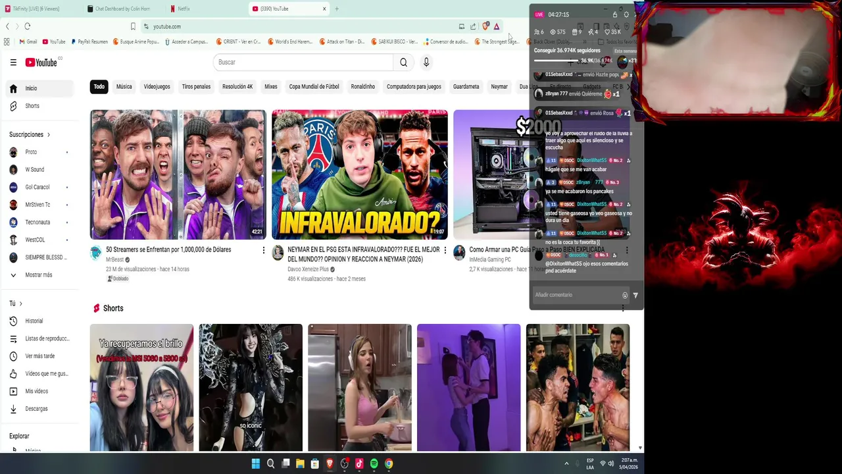
Task: Show hidden system tray icons
Action: coord(566,464)
